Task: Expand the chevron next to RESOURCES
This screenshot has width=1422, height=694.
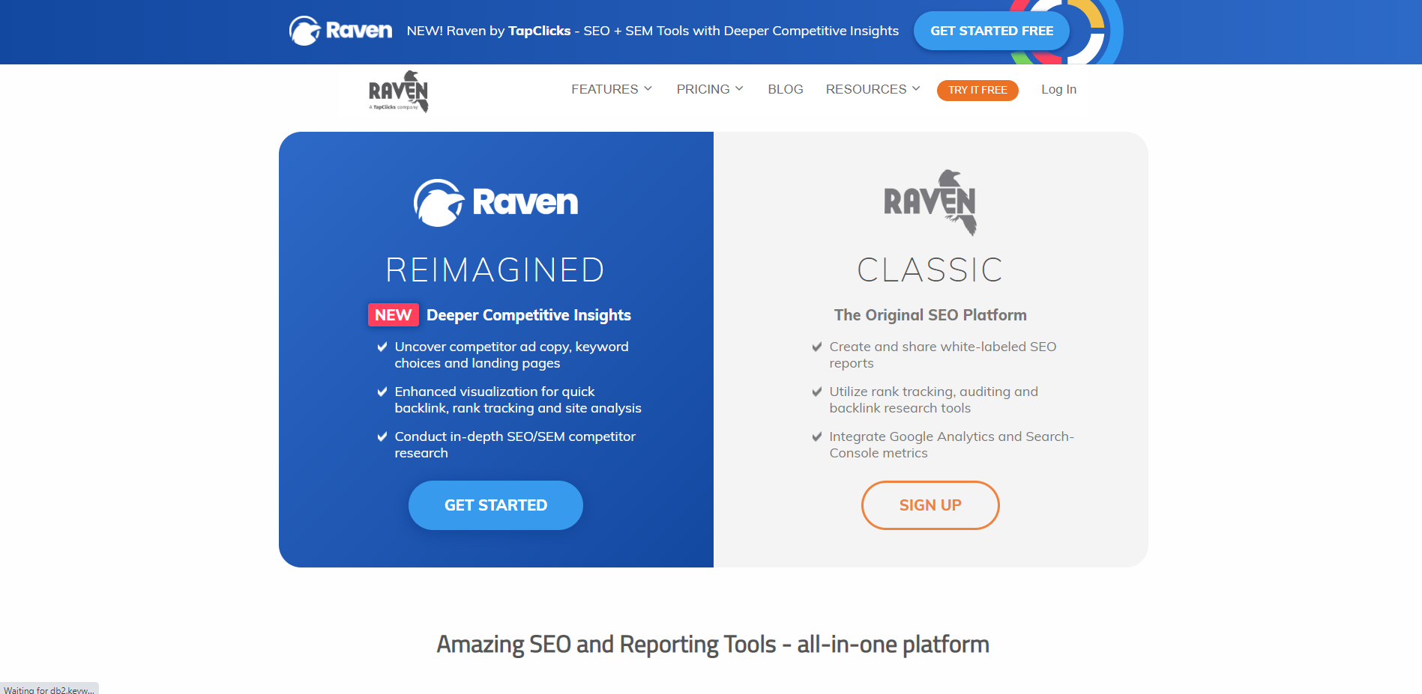Action: [x=916, y=88]
